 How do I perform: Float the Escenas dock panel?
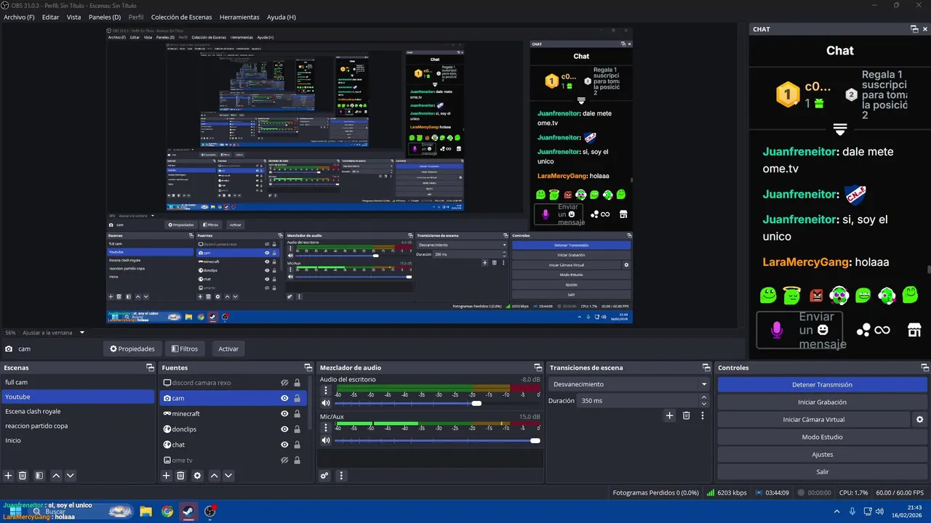coord(150,368)
